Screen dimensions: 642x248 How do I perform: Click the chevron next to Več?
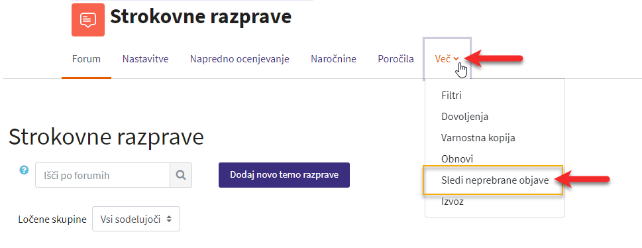(x=456, y=59)
